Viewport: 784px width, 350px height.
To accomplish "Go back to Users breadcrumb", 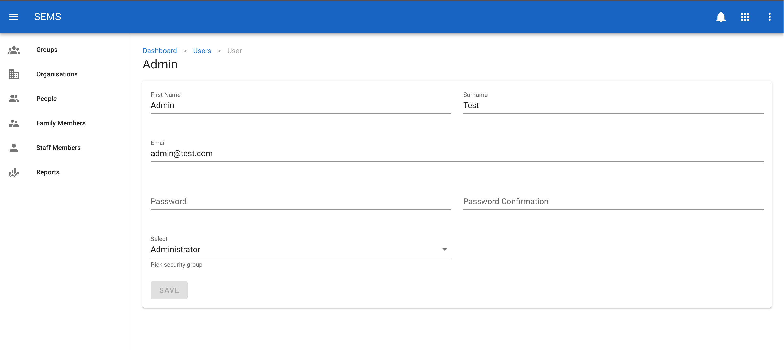I will [x=202, y=51].
